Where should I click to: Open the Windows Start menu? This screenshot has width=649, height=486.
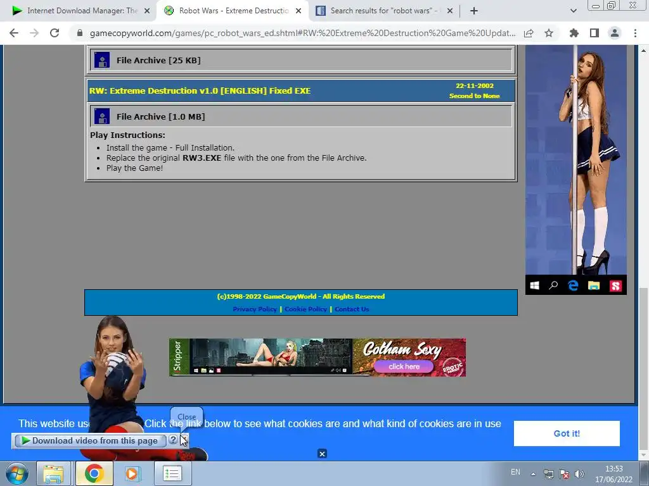16,473
